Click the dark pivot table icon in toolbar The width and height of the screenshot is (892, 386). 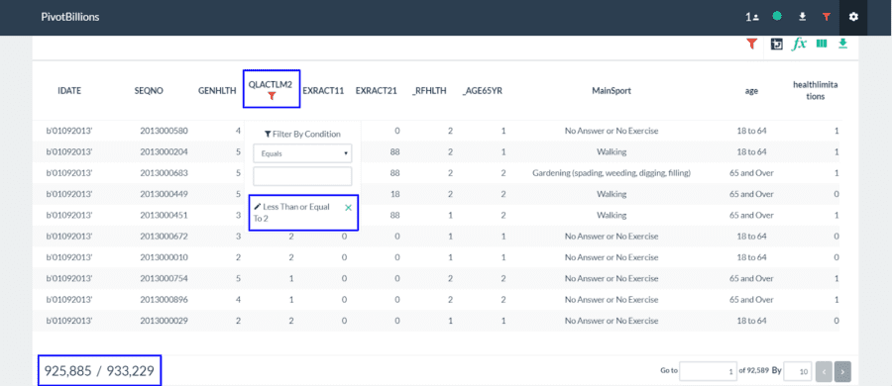click(x=776, y=44)
